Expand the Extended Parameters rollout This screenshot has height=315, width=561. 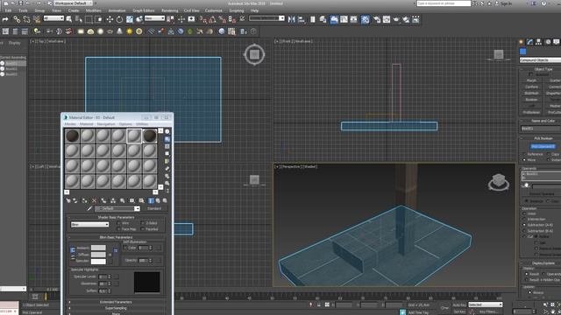point(116,302)
